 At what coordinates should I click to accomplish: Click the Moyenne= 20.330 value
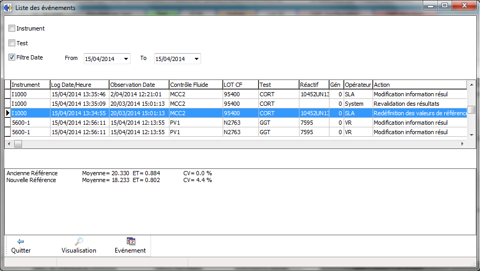106,173
